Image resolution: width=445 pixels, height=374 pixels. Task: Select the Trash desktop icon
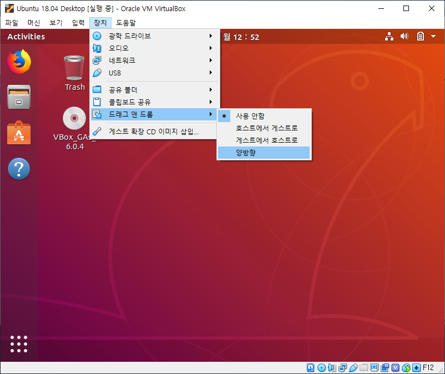click(74, 73)
